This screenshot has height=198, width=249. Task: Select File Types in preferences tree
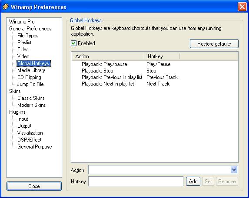pyautogui.click(x=28, y=36)
